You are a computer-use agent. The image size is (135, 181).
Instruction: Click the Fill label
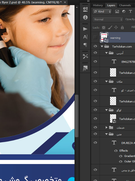click(x=133, y=27)
